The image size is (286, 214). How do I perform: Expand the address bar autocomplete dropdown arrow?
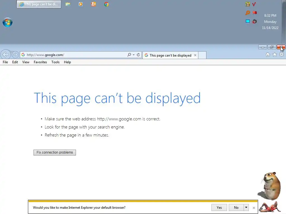click(x=134, y=55)
